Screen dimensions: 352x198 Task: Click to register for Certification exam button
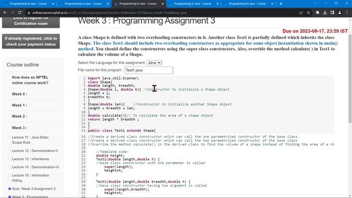[x=31, y=22]
